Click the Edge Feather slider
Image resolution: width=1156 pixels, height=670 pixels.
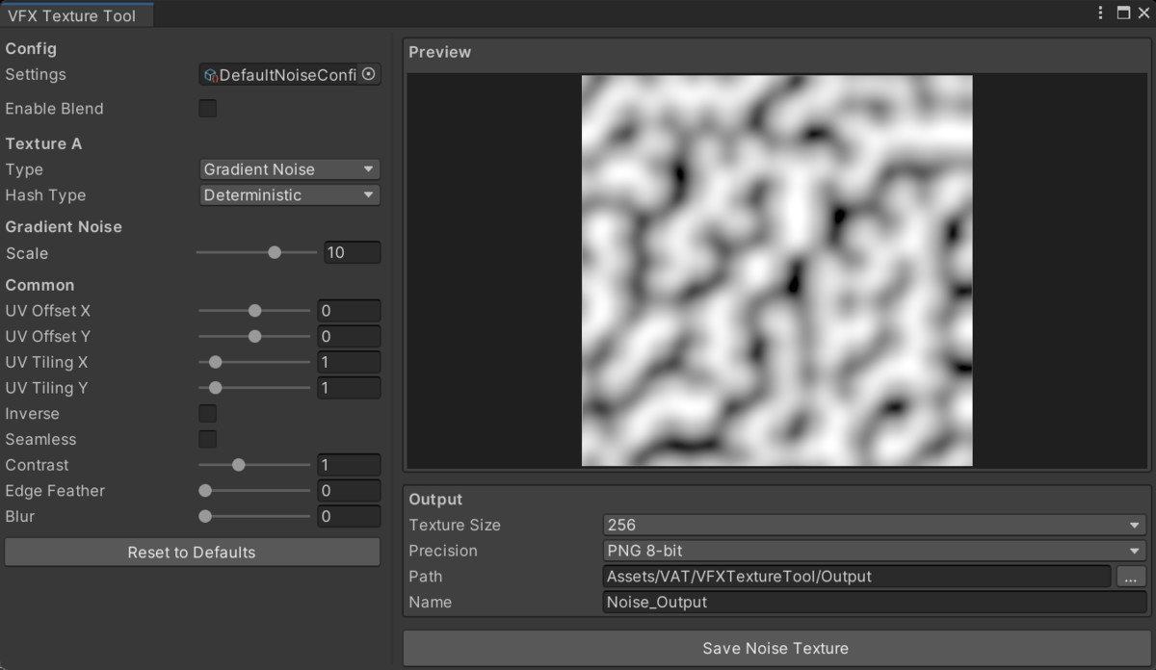click(254, 491)
